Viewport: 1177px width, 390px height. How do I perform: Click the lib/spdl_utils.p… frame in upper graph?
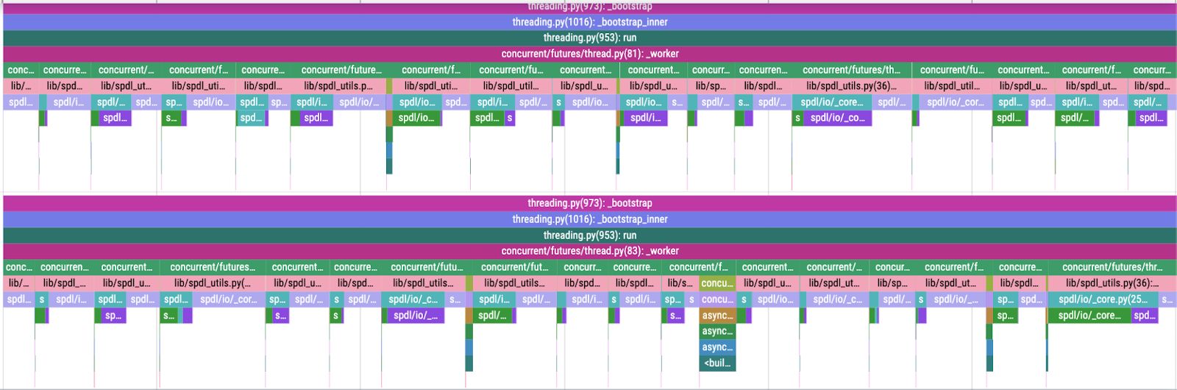338,86
